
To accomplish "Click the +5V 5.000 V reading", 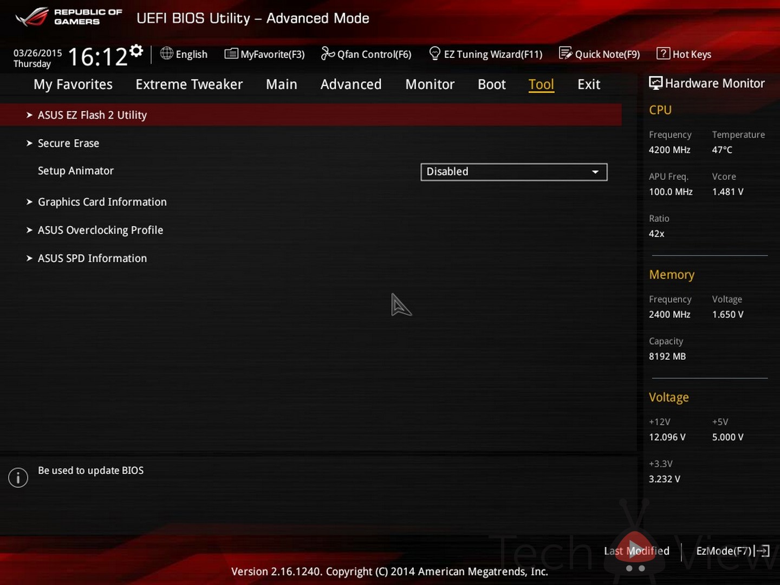I will pyautogui.click(x=728, y=437).
